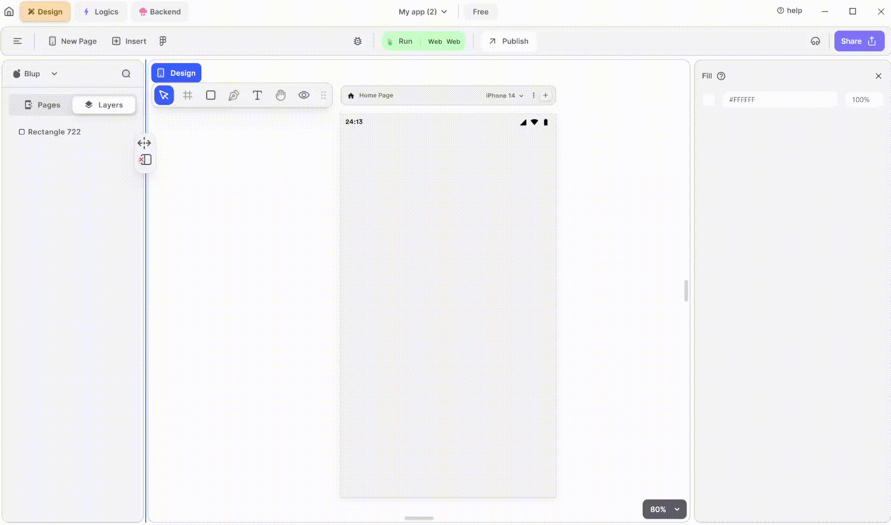
Task: Click the search icon in the left panel
Action: tap(126, 73)
